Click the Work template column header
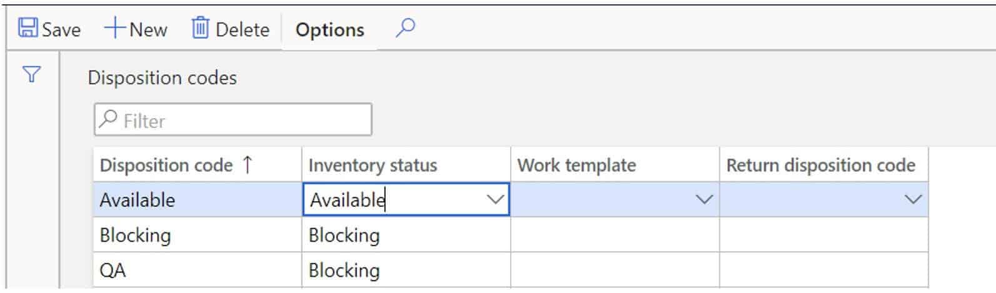This screenshot has width=996, height=293. click(576, 166)
